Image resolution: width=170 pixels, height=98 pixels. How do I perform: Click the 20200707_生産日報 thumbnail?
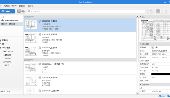tap(31, 38)
